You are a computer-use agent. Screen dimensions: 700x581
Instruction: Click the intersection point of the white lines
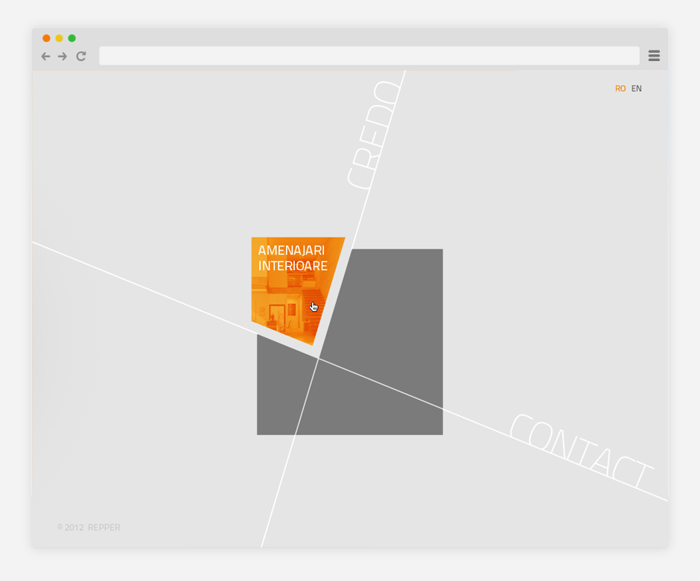pyautogui.click(x=319, y=358)
